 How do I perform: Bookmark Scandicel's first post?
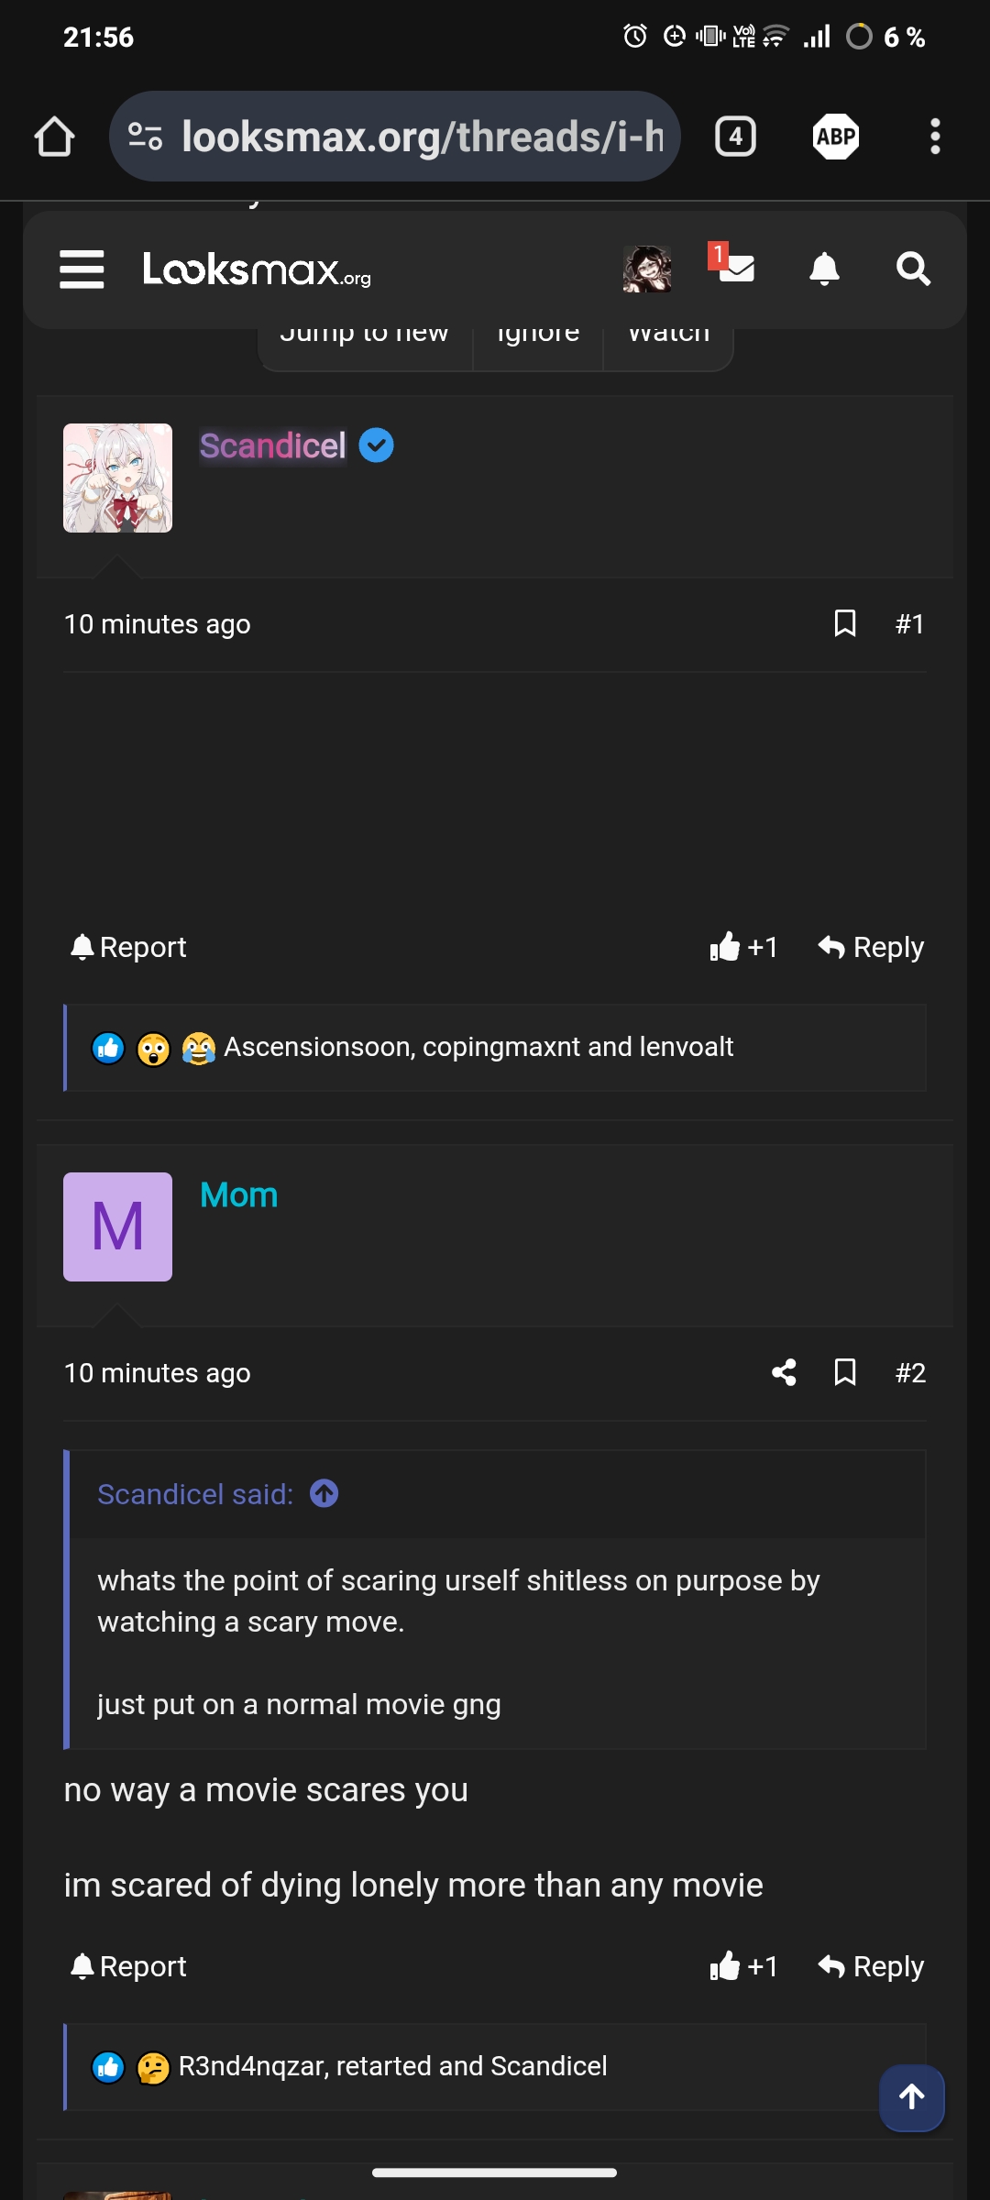tap(844, 622)
